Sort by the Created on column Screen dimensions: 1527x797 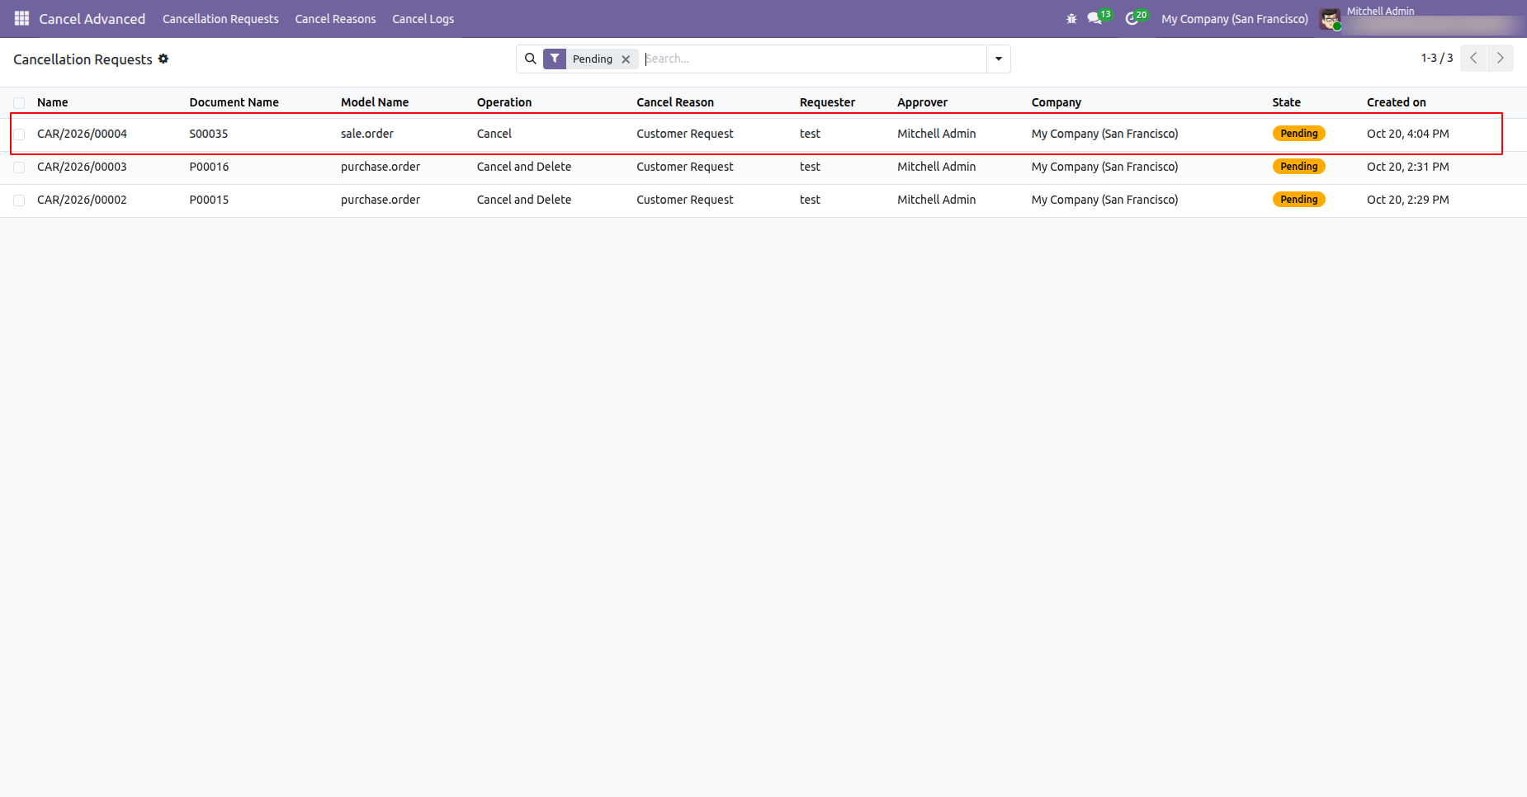(x=1396, y=102)
